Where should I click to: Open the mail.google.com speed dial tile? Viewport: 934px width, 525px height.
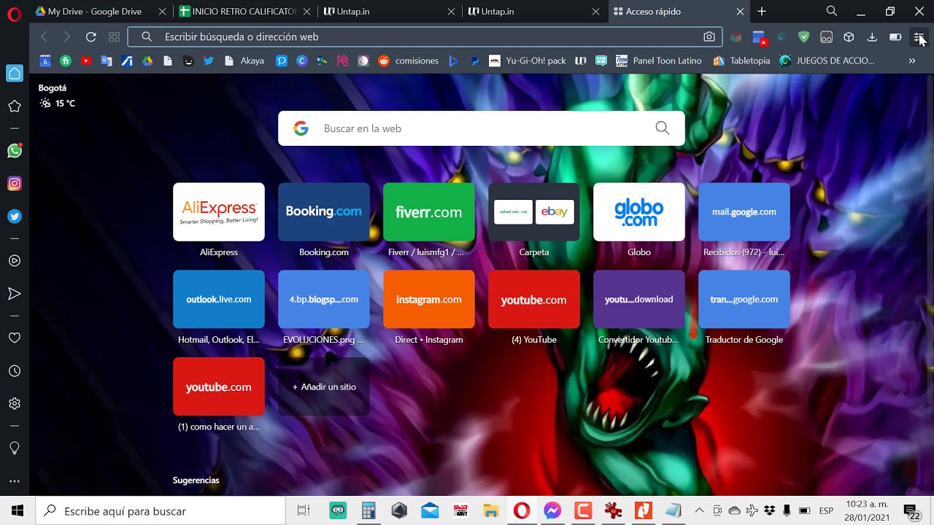click(x=744, y=212)
